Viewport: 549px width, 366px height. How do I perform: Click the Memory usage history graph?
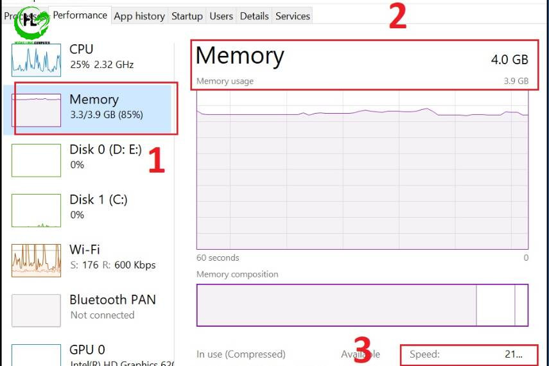362,170
